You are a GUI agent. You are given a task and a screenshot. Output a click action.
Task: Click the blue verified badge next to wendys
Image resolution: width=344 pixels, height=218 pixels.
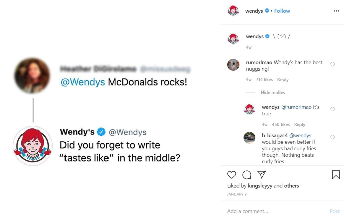click(x=267, y=11)
